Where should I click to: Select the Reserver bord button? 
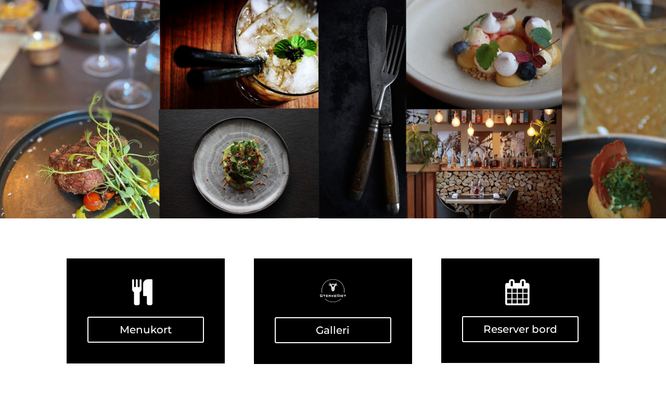point(520,329)
